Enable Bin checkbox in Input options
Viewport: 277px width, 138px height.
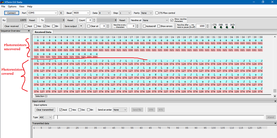pyautogui.click(x=88, y=110)
